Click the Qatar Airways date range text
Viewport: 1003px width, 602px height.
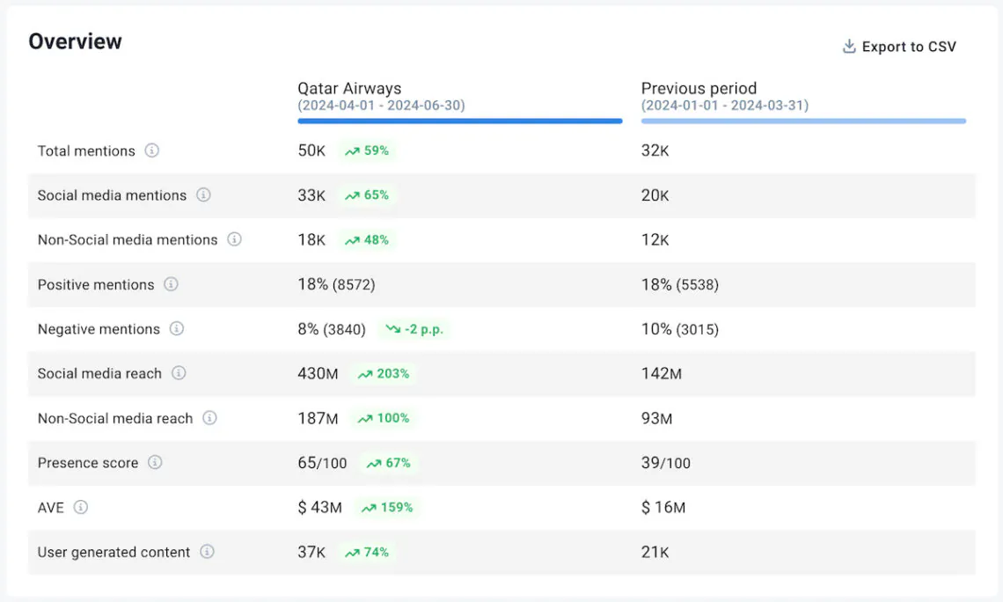(x=381, y=106)
